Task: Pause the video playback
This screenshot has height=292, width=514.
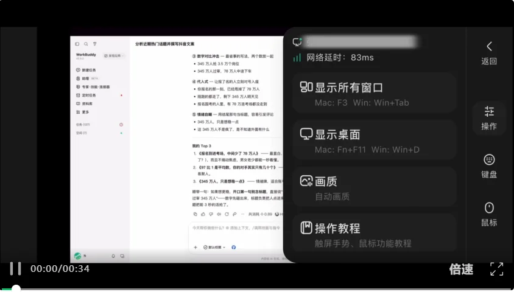Action: coord(15,268)
